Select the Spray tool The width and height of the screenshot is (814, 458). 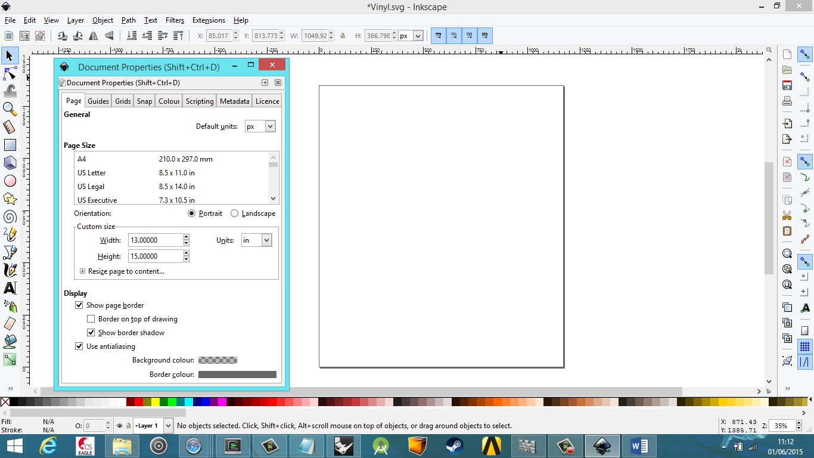click(10, 306)
